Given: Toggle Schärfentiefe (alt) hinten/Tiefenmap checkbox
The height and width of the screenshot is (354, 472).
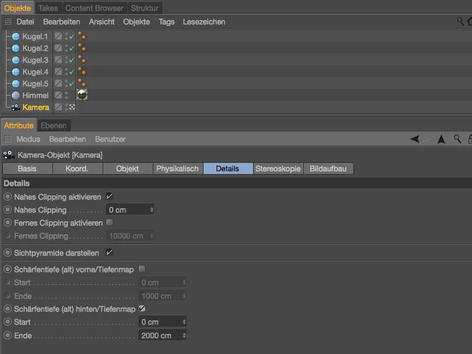Looking at the screenshot, I should (x=142, y=309).
